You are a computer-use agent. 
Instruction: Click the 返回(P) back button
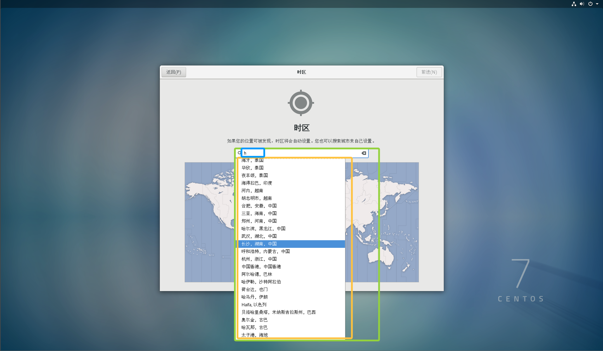click(x=174, y=72)
